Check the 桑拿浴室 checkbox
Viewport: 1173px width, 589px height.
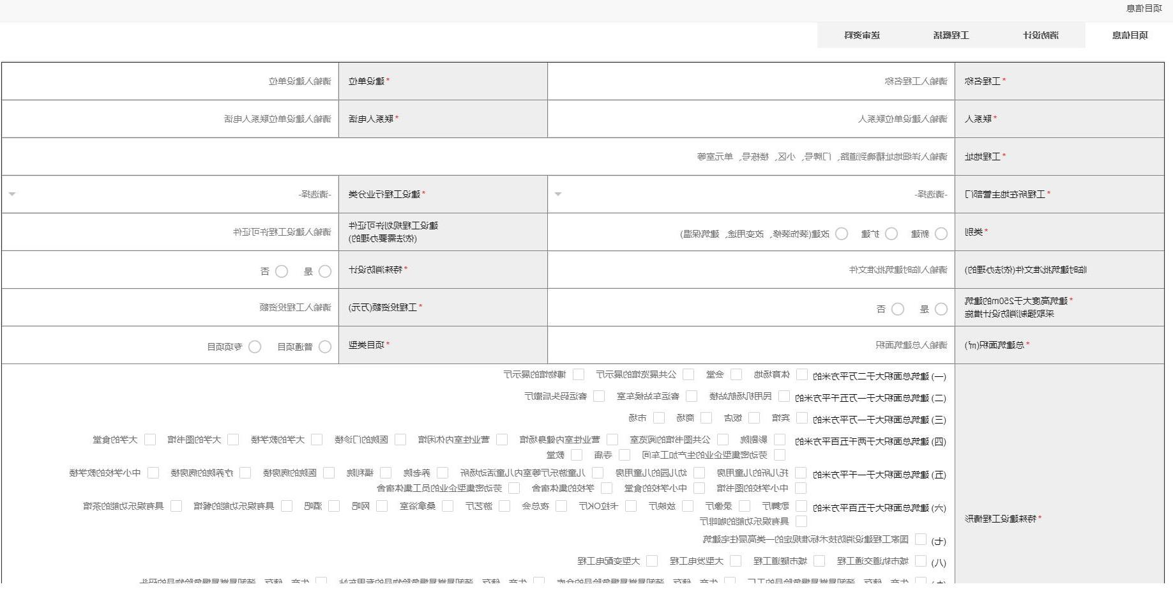click(x=447, y=506)
